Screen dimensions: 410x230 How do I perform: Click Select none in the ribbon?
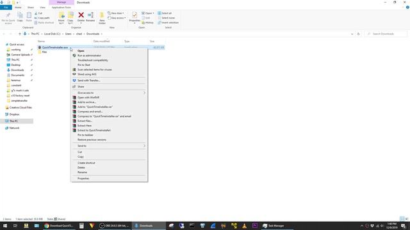[x=167, y=18]
